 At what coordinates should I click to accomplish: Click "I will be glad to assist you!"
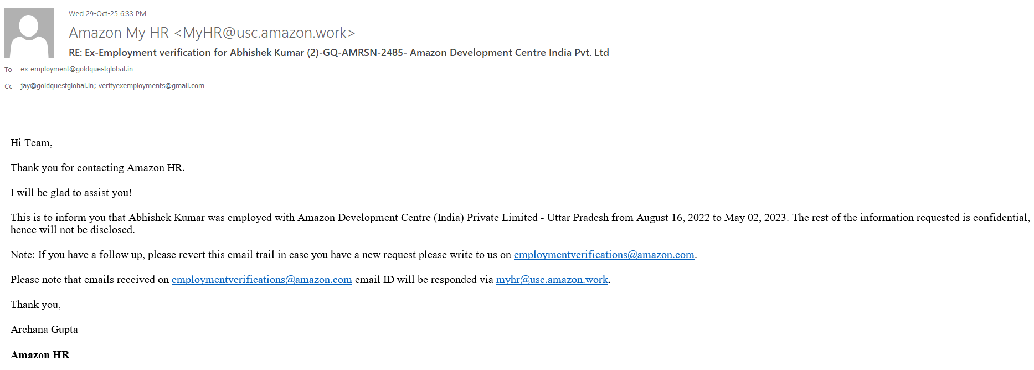tap(71, 193)
